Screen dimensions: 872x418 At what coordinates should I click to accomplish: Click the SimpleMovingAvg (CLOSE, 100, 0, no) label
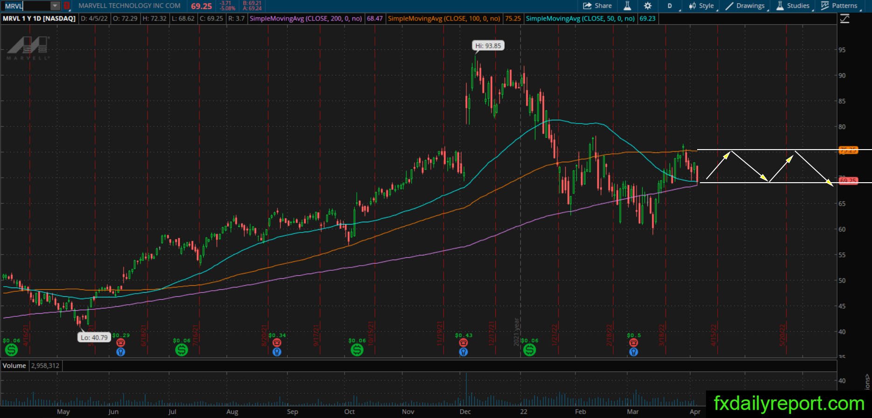(x=444, y=19)
